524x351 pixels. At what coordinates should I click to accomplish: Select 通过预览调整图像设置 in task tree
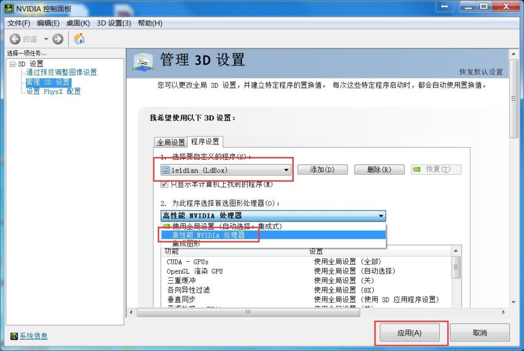pos(61,72)
